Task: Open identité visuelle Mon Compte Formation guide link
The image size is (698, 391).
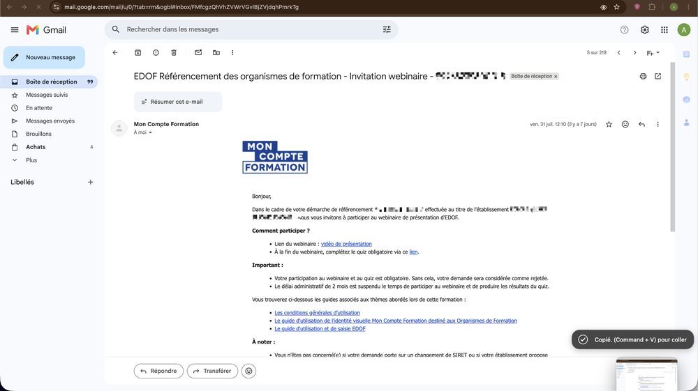Action: (396, 321)
